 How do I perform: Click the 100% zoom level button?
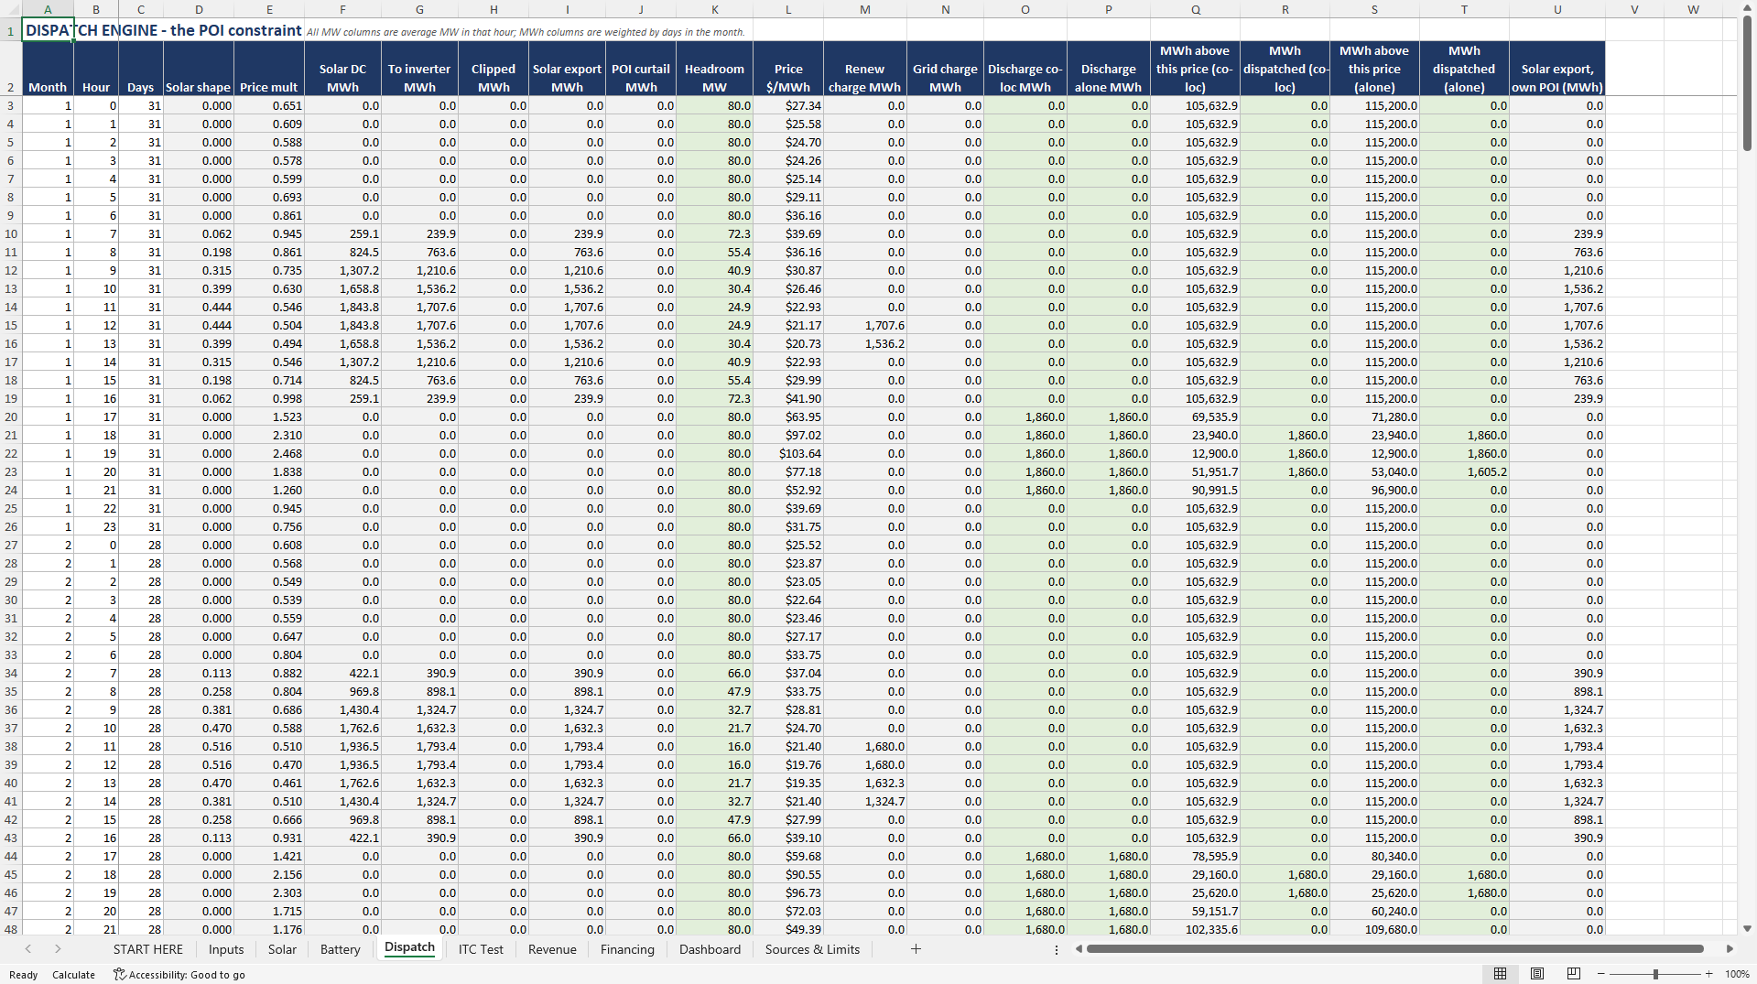coord(1737,974)
